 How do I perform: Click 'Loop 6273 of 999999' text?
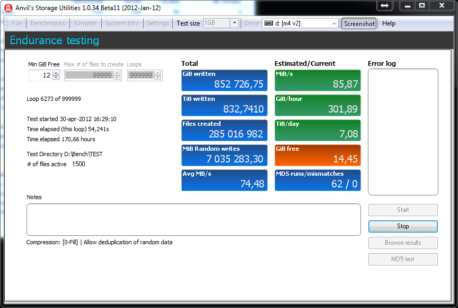(54, 99)
